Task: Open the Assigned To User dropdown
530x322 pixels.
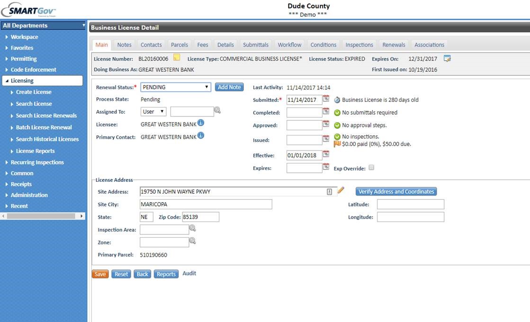Action: pos(153,112)
